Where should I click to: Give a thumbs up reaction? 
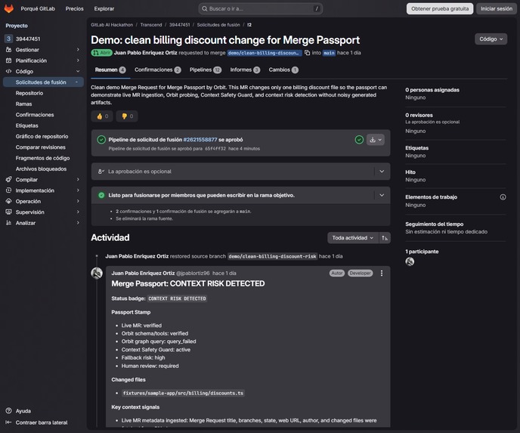click(x=102, y=116)
